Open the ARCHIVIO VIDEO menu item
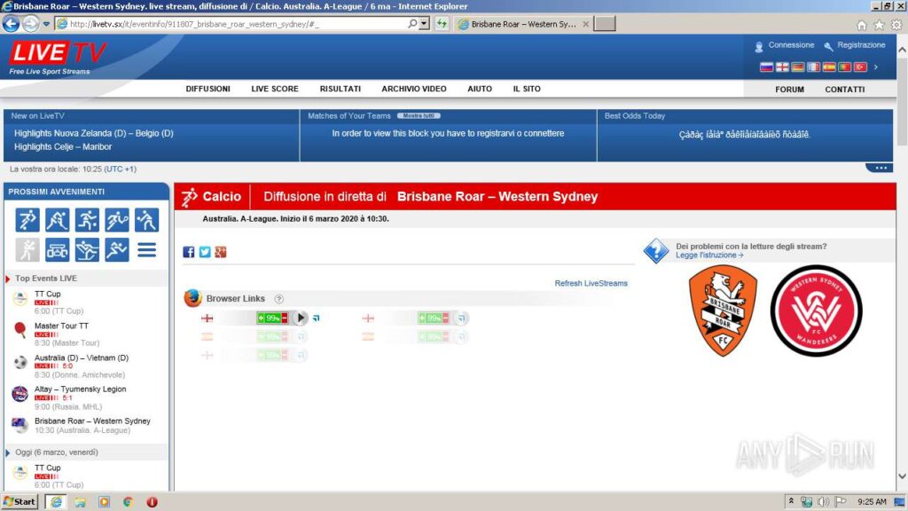The width and height of the screenshot is (908, 511). point(414,89)
